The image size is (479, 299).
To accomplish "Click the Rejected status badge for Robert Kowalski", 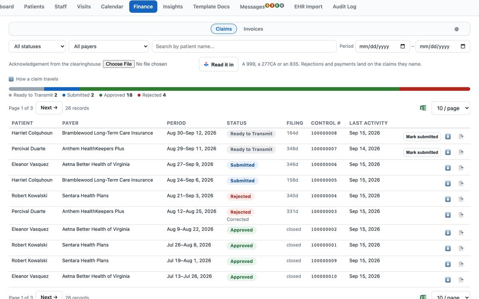I will pos(241,197).
